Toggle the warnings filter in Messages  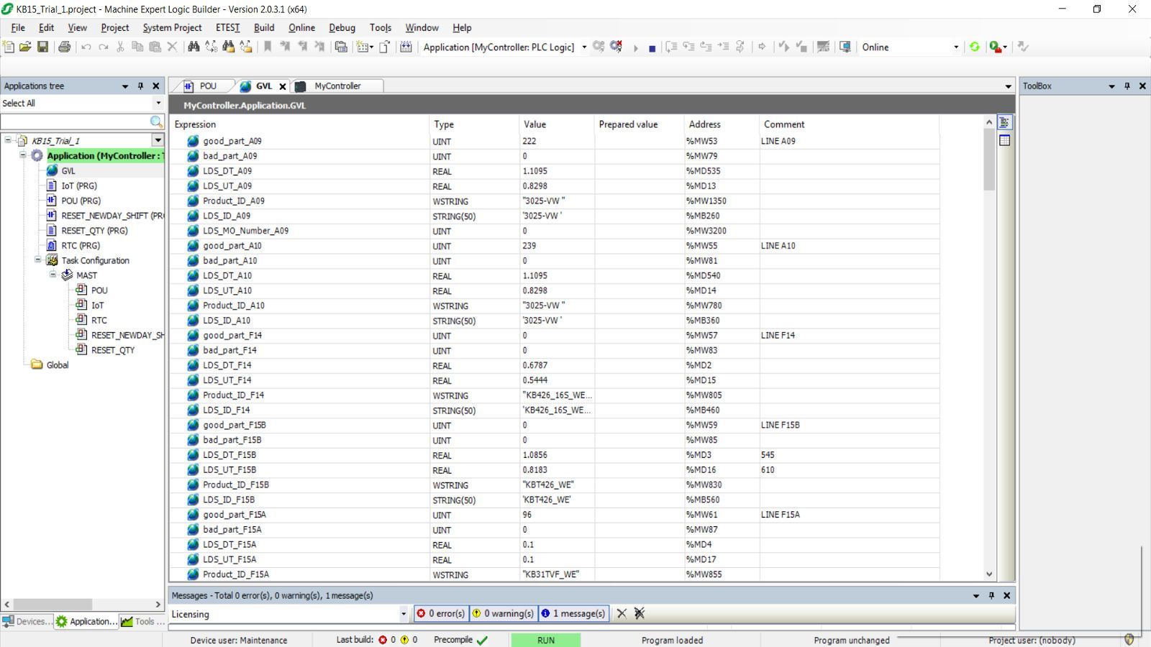click(x=502, y=613)
